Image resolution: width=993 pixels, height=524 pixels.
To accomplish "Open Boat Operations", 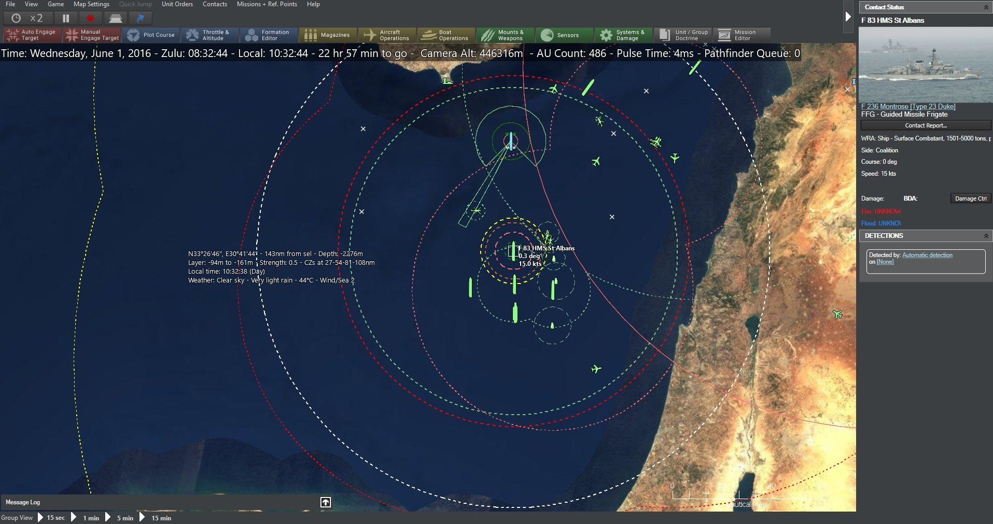I will click(445, 35).
